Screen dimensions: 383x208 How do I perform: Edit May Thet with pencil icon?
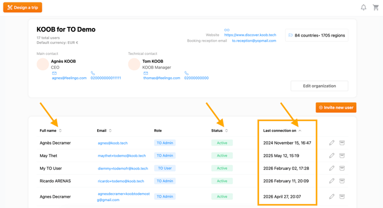pyautogui.click(x=332, y=155)
